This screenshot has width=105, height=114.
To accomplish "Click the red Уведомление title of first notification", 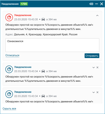I will coord(23,15).
